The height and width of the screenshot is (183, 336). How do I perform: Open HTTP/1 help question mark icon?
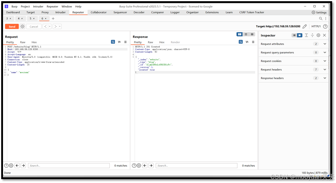click(325, 26)
